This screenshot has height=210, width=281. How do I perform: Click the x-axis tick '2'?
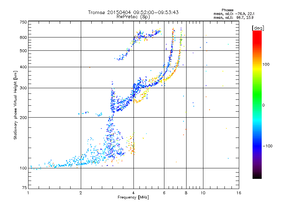point(81,193)
